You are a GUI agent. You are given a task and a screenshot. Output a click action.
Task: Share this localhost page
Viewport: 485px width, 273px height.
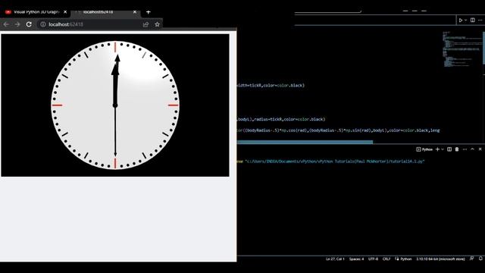(145, 24)
